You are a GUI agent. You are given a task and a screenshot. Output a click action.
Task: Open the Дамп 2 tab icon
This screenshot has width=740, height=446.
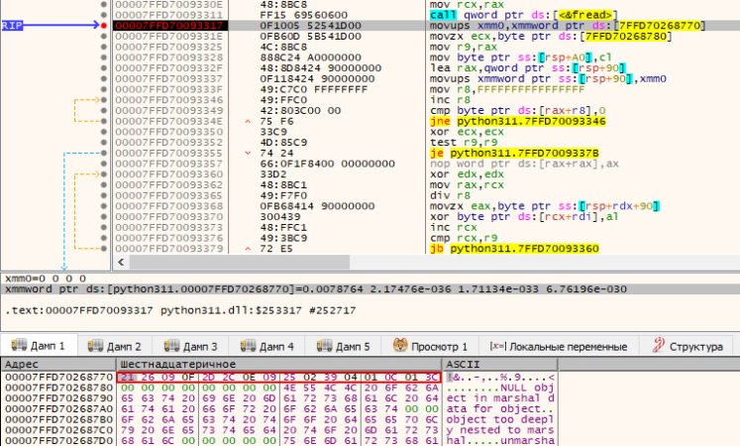(x=97, y=346)
